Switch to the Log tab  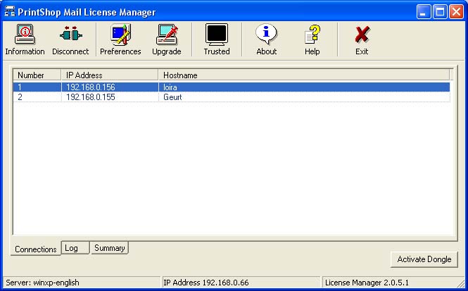[75, 248]
